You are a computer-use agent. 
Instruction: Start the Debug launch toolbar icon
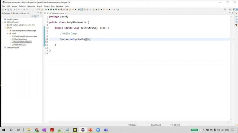(x=46, y=10)
